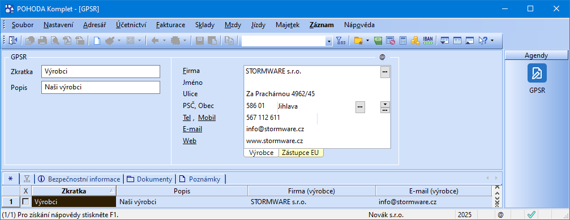Click the E-mail label link
570x220 pixels.
[x=192, y=129]
